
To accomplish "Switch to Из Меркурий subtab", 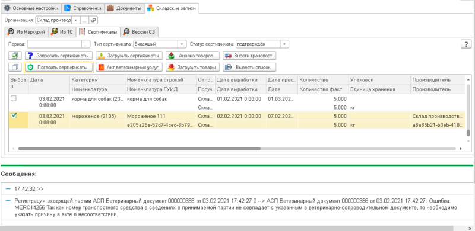I will click(26, 32).
